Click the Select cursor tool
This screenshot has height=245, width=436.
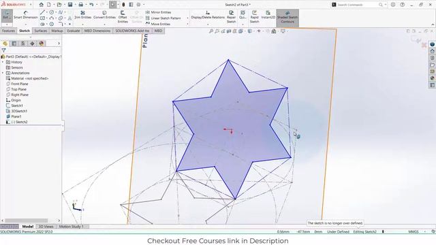(x=112, y=5)
